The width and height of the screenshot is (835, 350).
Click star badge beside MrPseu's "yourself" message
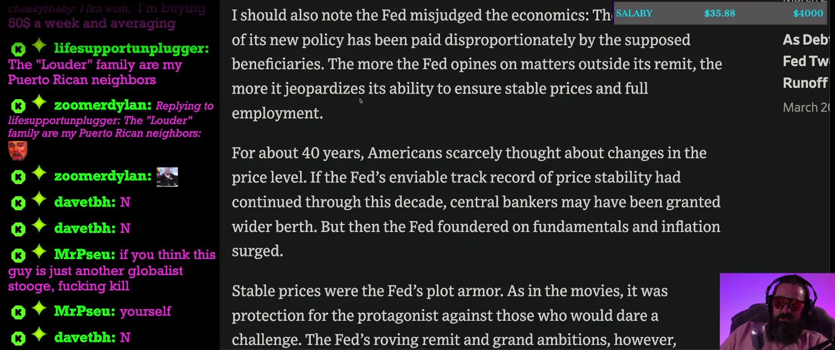pos(39,309)
